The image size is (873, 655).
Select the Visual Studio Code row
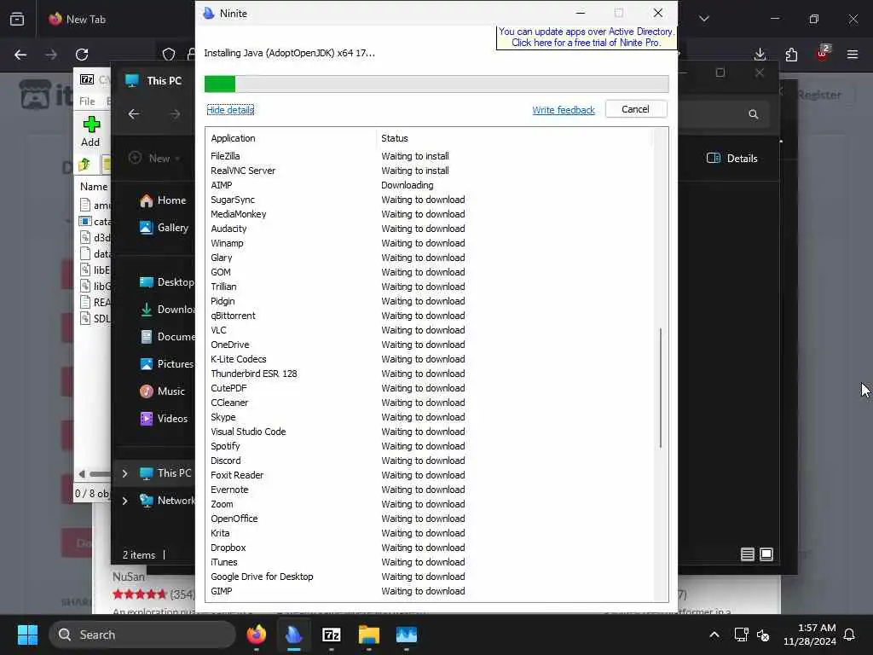coord(430,432)
